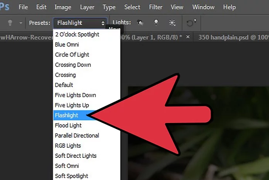Click the reset current light icon
The width and height of the screenshot is (269, 180).
click(x=191, y=23)
